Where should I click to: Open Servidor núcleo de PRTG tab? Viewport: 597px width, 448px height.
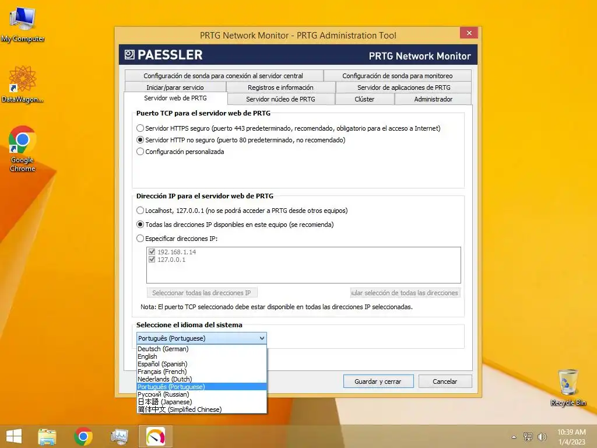point(280,99)
